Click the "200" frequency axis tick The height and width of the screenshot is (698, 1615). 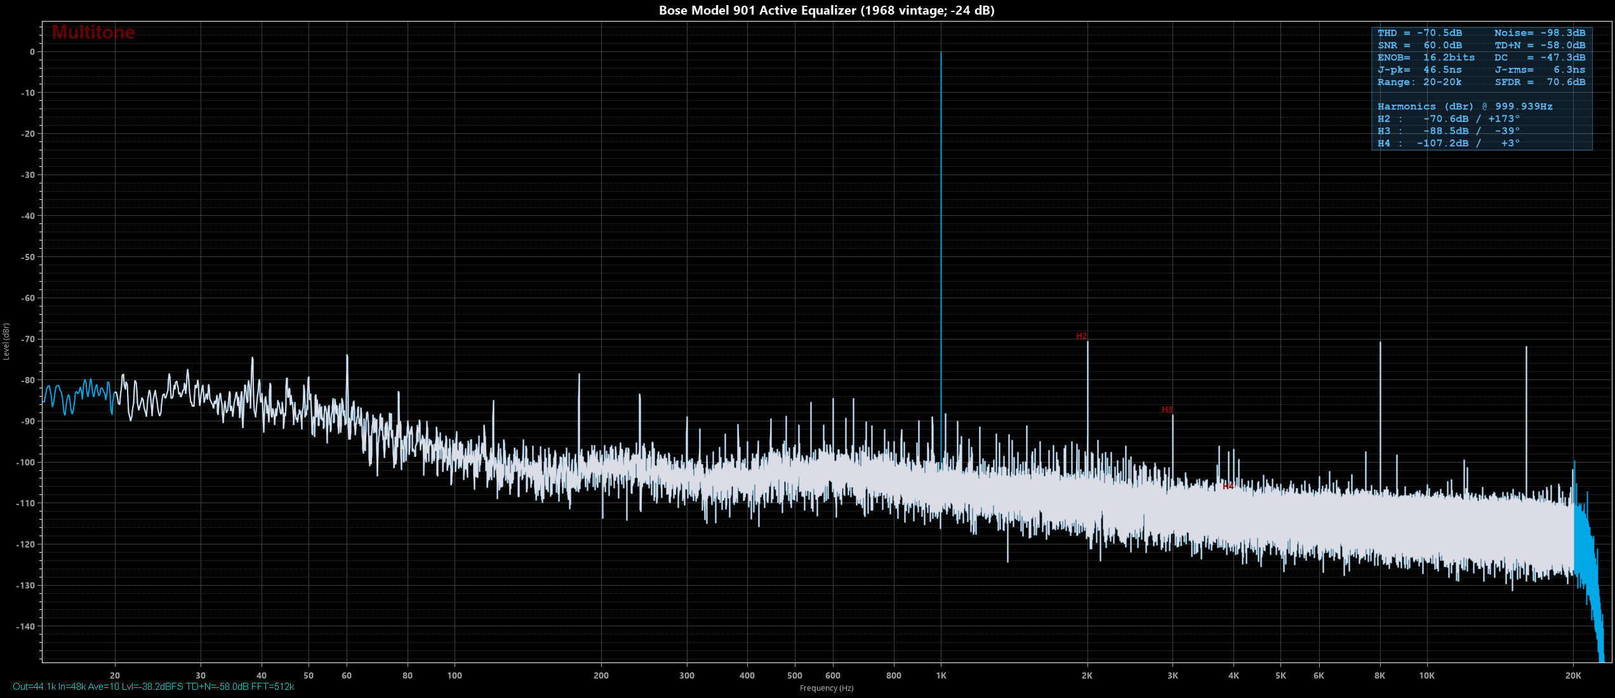(x=601, y=676)
